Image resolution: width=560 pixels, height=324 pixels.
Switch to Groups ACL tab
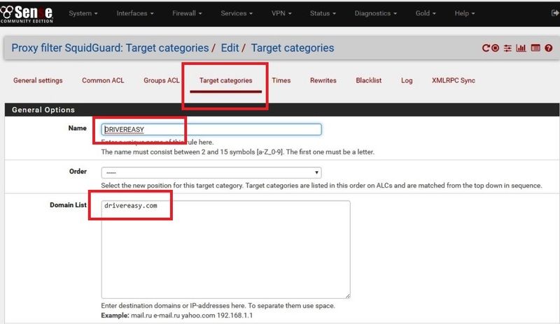pos(162,80)
